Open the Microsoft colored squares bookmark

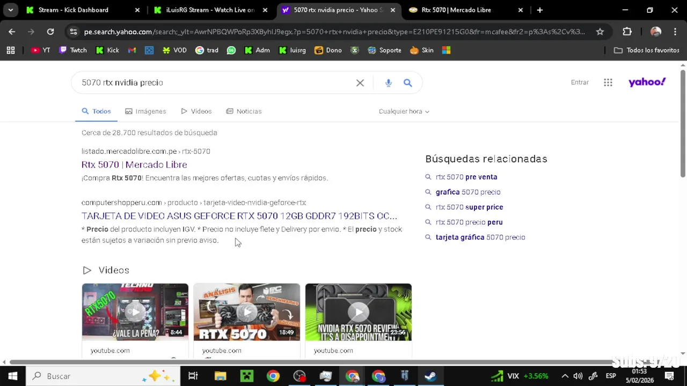point(446,50)
